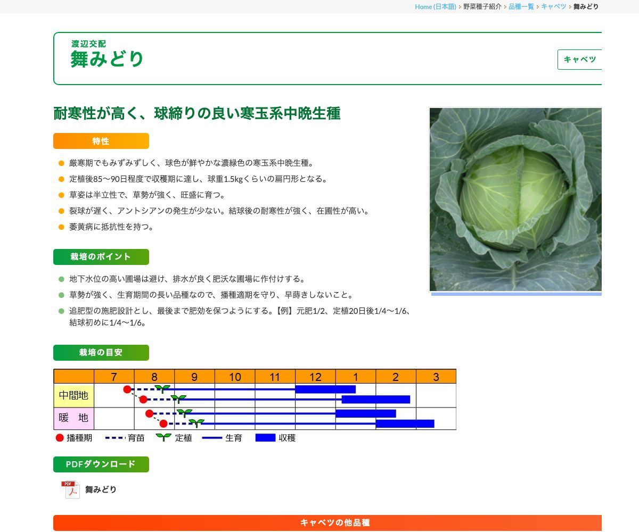Click the orange 特性 section header
The height and width of the screenshot is (532, 639).
(x=101, y=141)
